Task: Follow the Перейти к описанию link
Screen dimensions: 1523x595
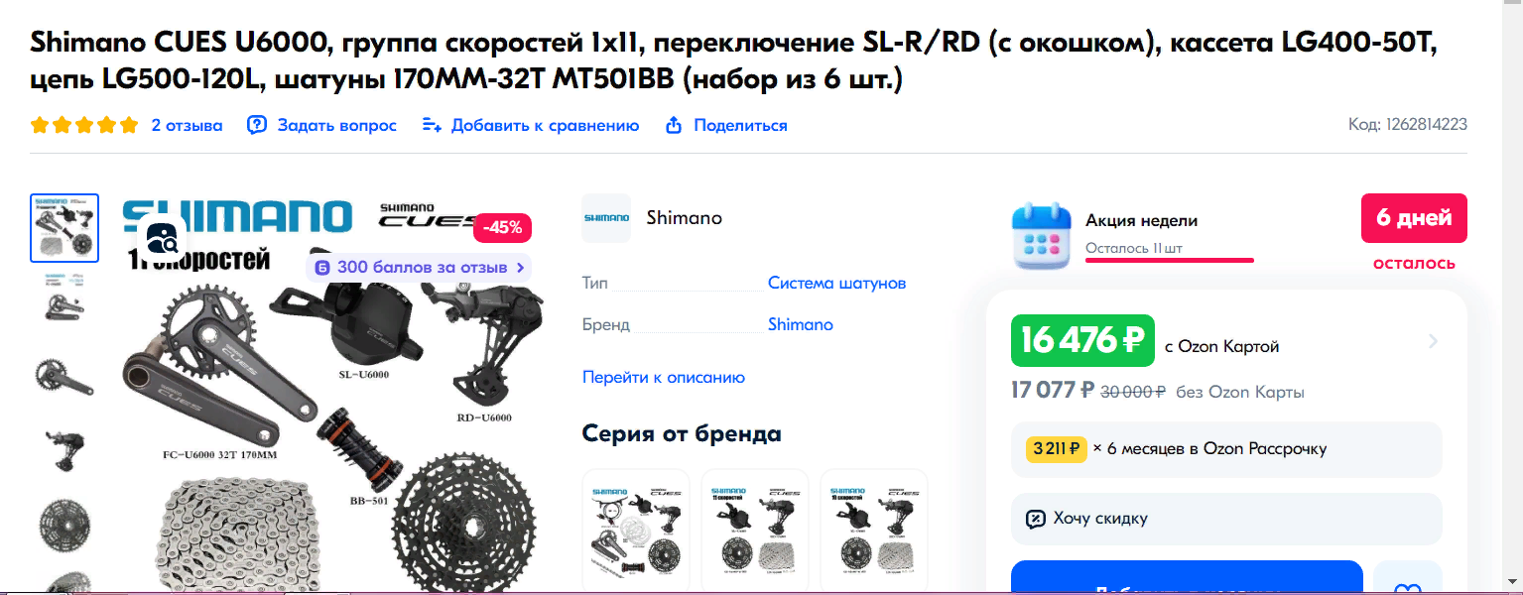Action: coord(664,378)
